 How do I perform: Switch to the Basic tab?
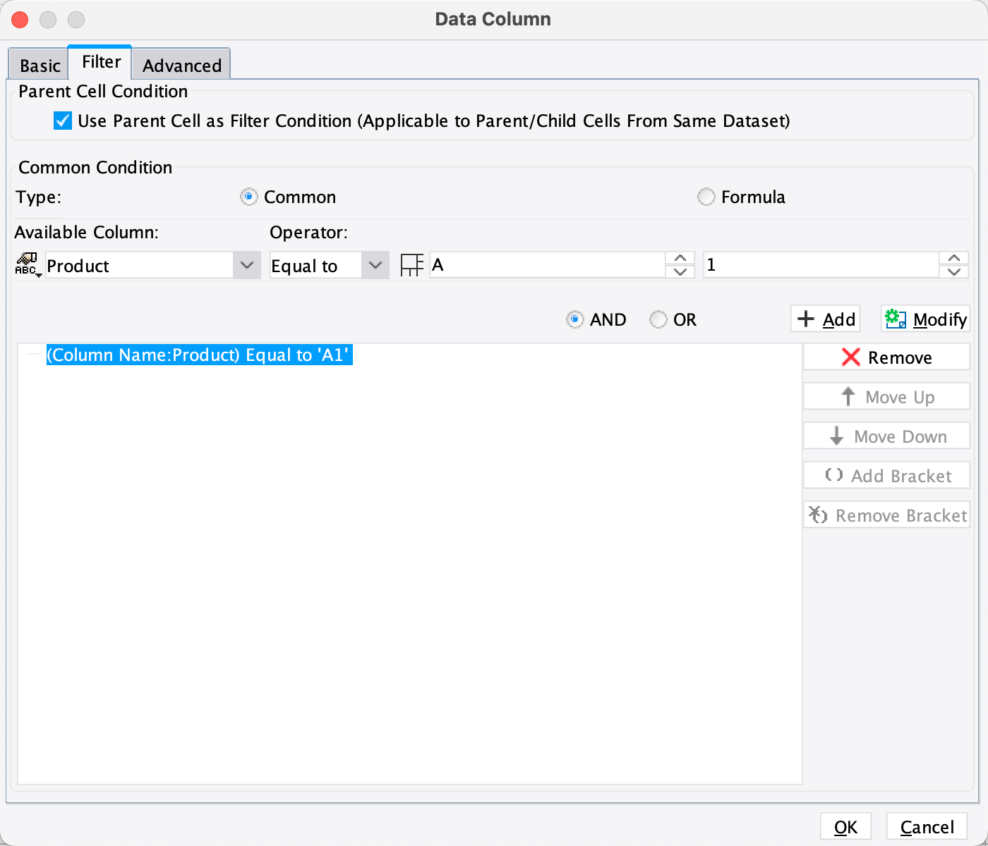pos(38,65)
